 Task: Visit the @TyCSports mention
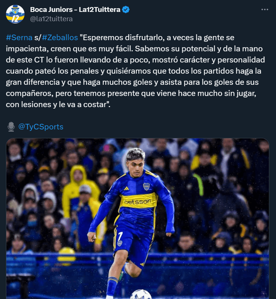tap(41, 127)
